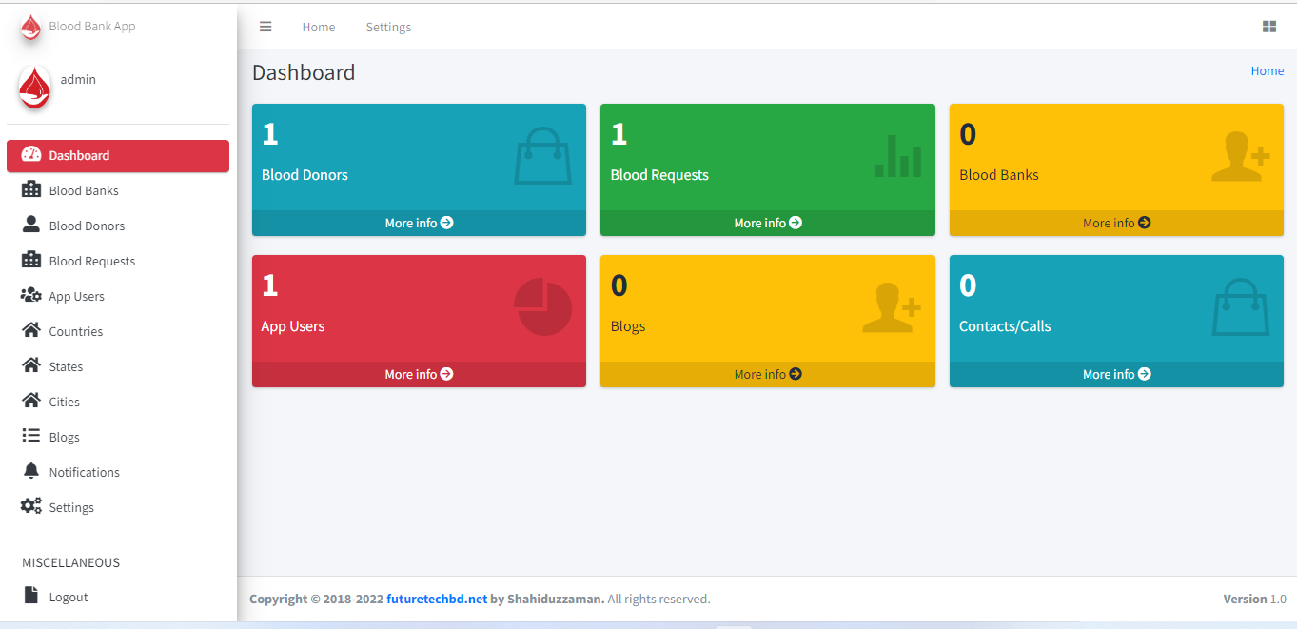The height and width of the screenshot is (629, 1297).
Task: Click the Home breadcrumb link
Action: (1268, 70)
